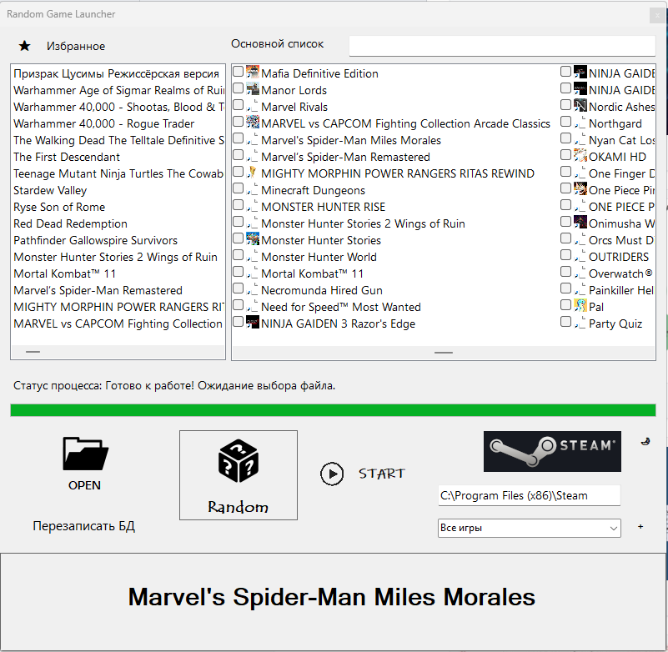Click the One Piece Pirate game icon
This screenshot has width=668, height=652.
(x=580, y=188)
